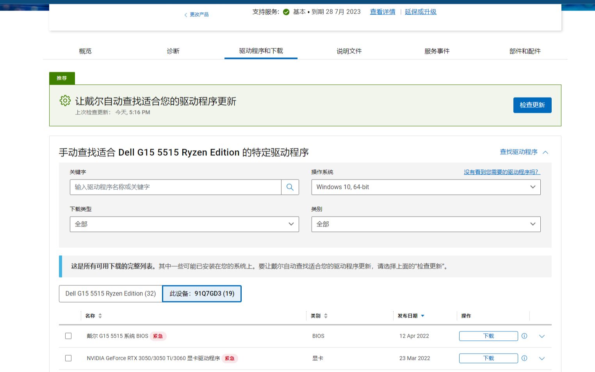Image resolution: width=595 pixels, height=372 pixels.
Task: Focus the 关键字 search input field
Action: [176, 187]
